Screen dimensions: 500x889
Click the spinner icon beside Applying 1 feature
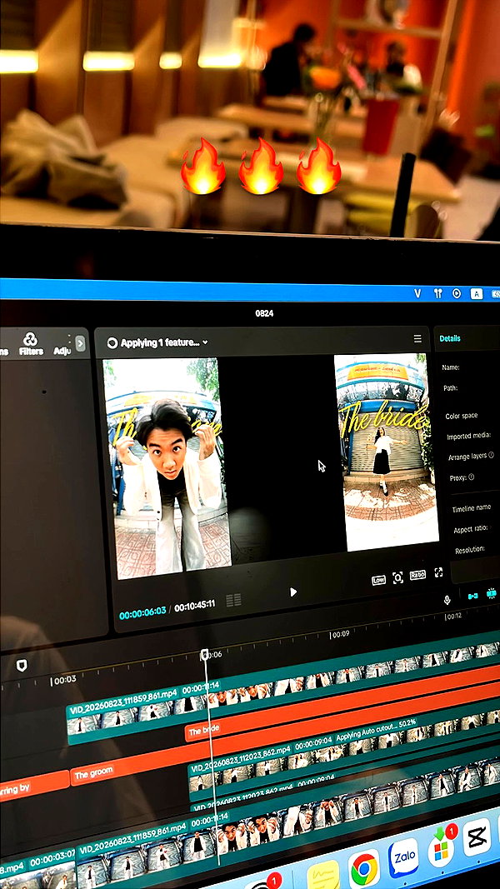coord(112,342)
